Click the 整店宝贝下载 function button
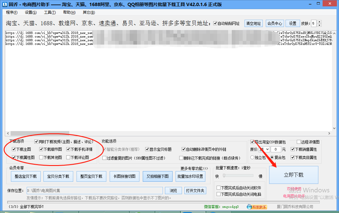This screenshot has width=339, height=213. click(26, 176)
